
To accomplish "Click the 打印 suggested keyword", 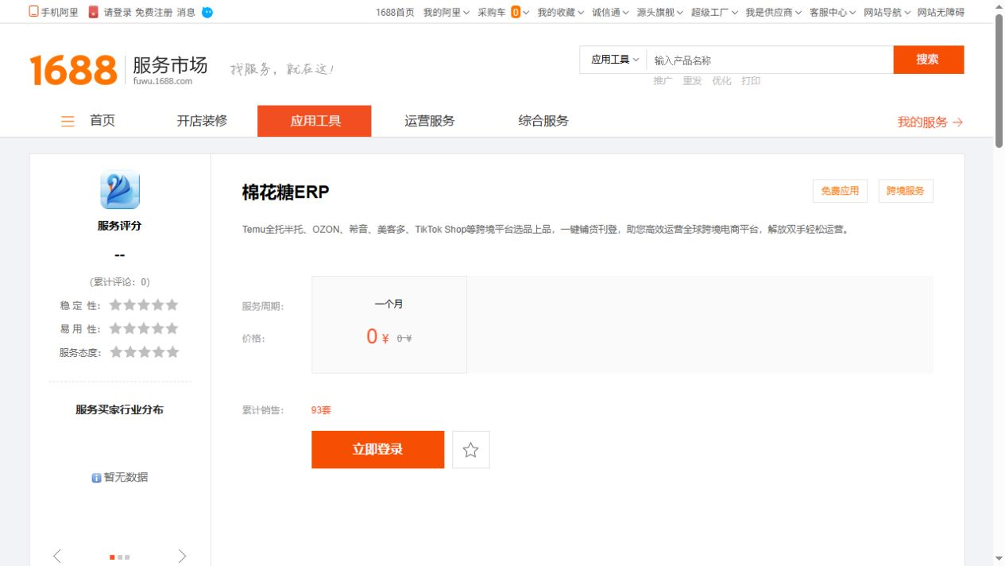I will (751, 81).
